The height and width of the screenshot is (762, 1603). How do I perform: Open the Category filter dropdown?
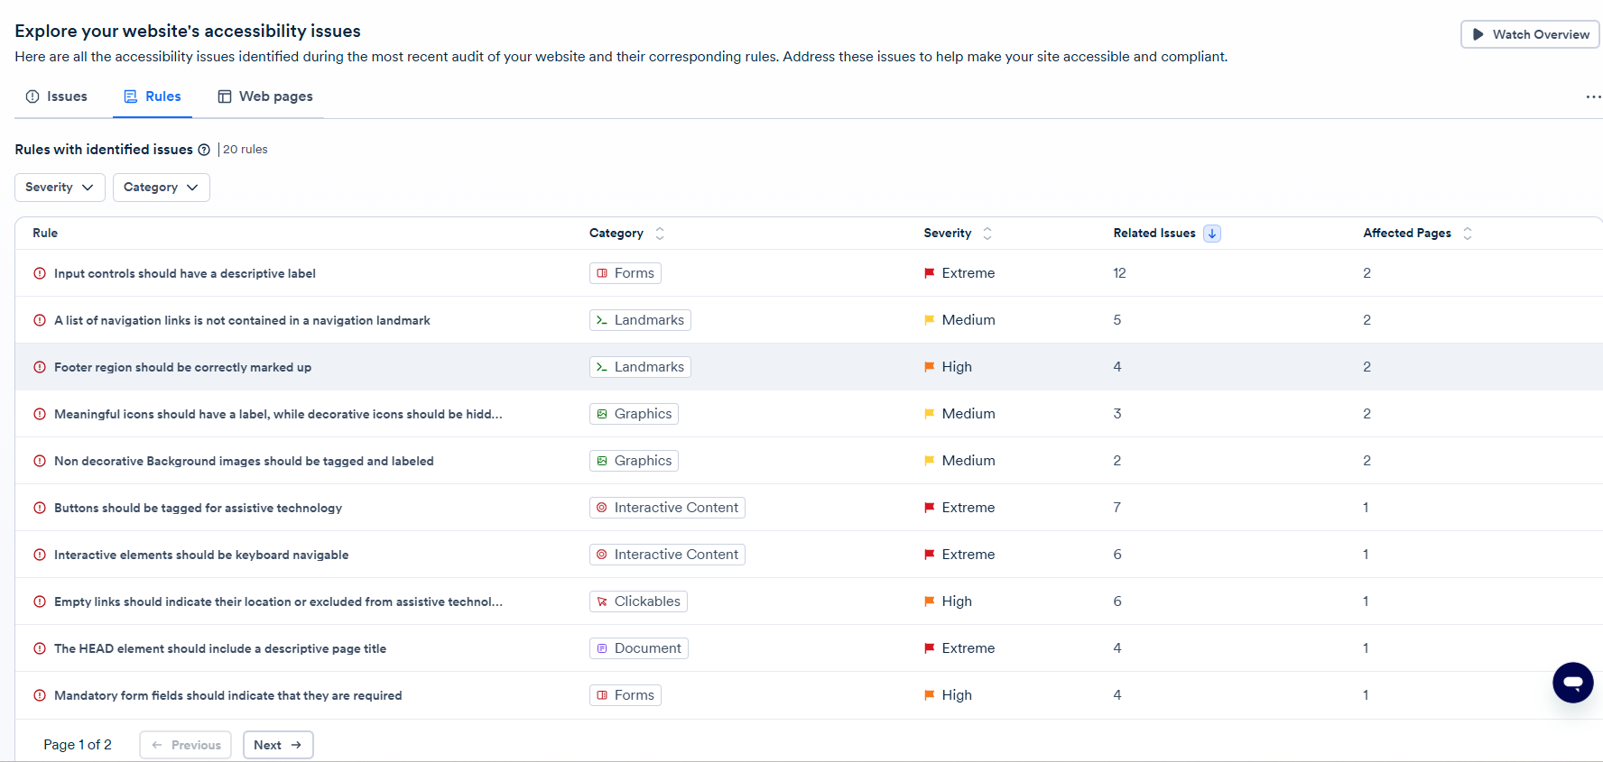coord(162,188)
